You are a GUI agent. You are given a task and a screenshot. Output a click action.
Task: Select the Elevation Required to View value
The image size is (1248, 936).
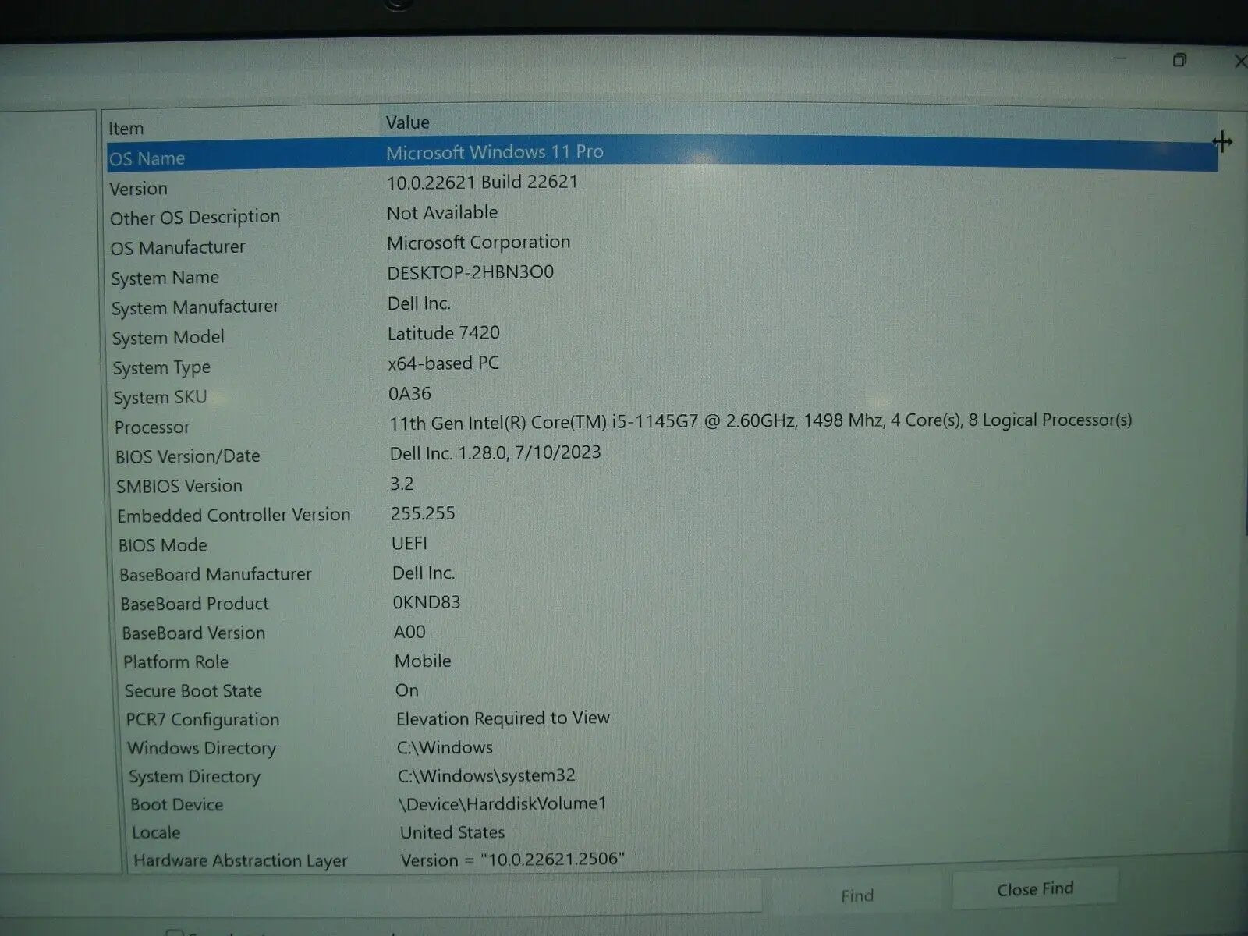(x=503, y=718)
